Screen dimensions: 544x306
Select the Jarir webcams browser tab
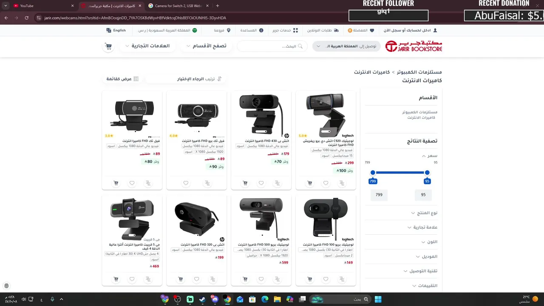point(110,6)
